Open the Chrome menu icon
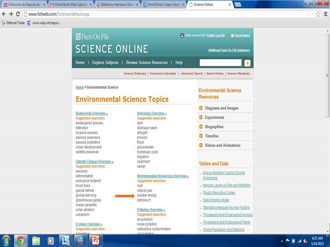Viewport: 330px width, 247px height. tap(326, 14)
